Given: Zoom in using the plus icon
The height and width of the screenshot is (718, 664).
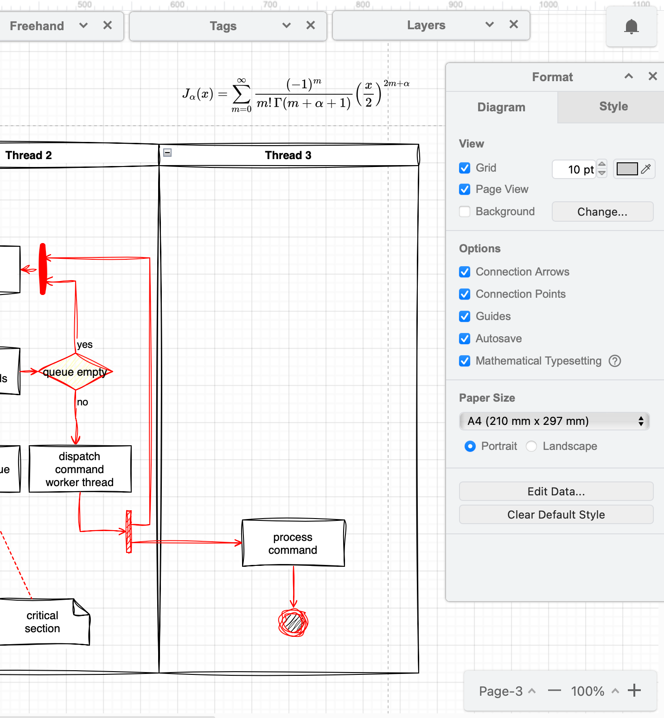Looking at the screenshot, I should coord(634,691).
